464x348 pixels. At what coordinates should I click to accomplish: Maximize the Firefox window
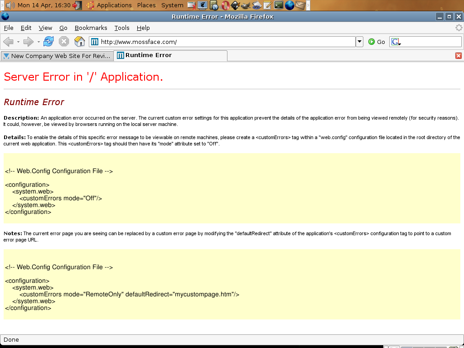click(449, 17)
